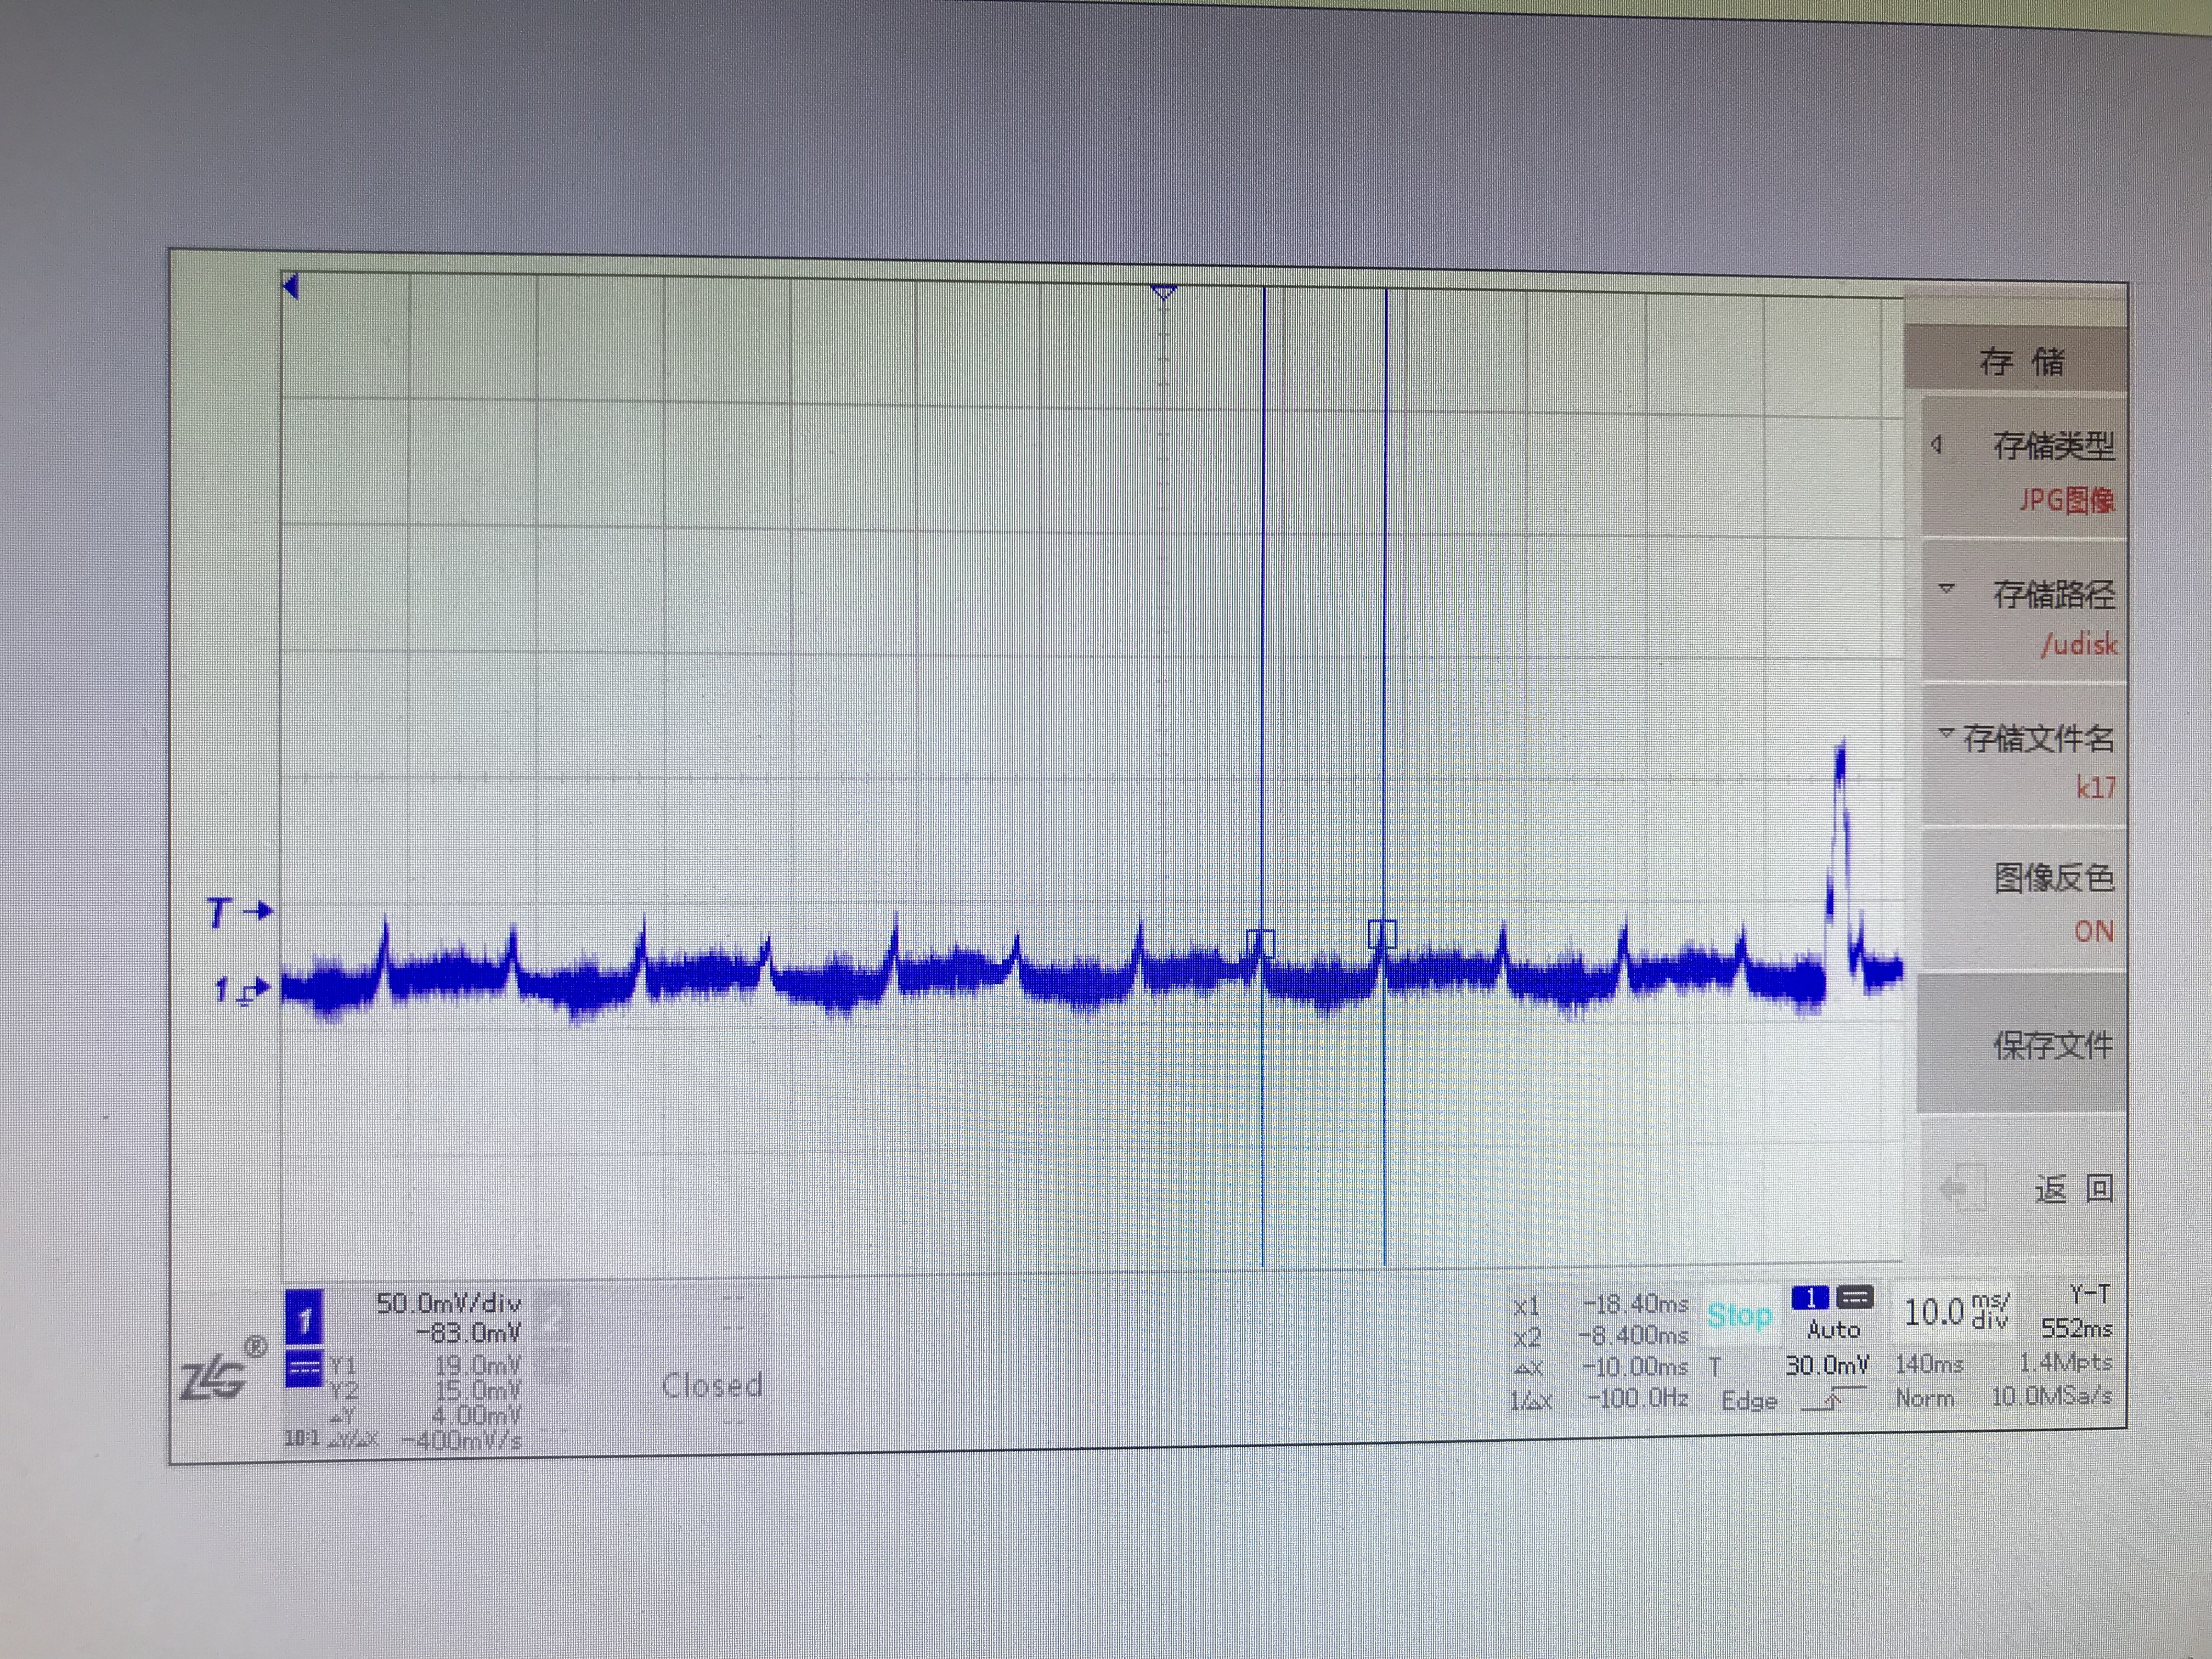Click the left arrow at top of waveform
This screenshot has width=2212, height=1659.
[x=291, y=287]
